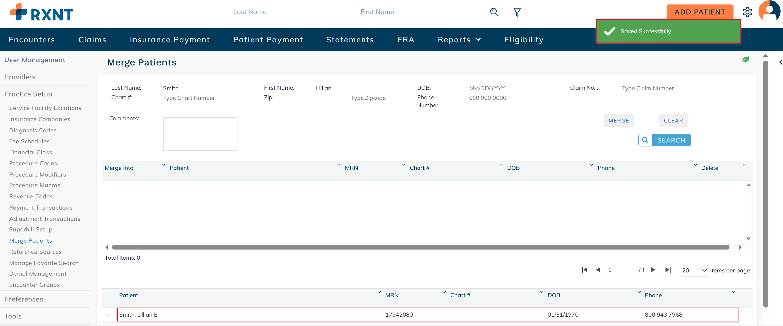Click the magnifier search icon in header
Screen dimensions: 783x326
coord(494,12)
